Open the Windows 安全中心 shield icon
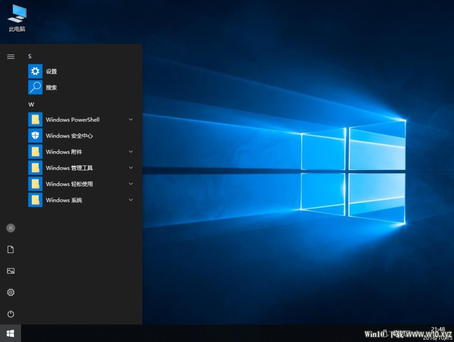 pos(35,136)
